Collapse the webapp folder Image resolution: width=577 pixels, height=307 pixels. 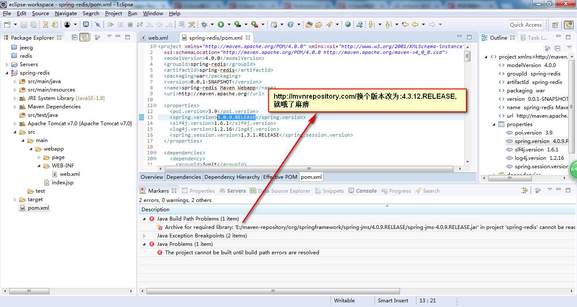click(31, 149)
